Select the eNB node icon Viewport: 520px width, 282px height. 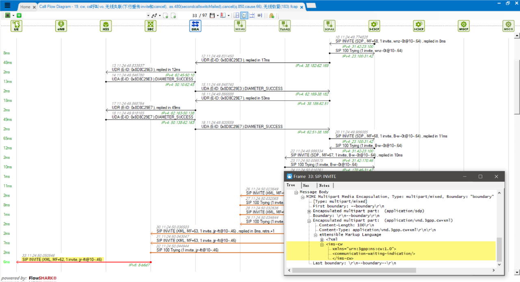[x=61, y=26]
